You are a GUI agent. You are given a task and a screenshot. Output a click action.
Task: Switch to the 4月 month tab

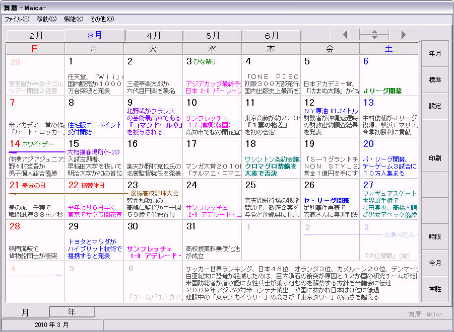point(154,36)
